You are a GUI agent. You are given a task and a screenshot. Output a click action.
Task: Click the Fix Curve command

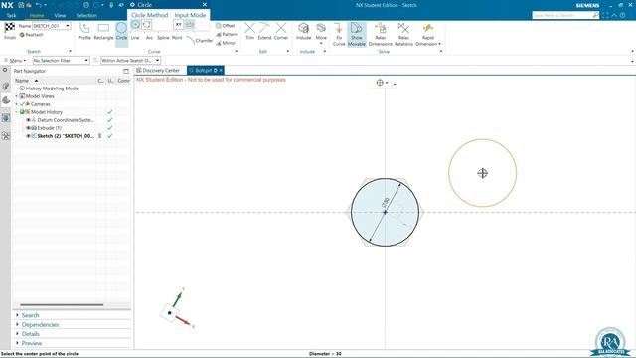pyautogui.click(x=339, y=34)
